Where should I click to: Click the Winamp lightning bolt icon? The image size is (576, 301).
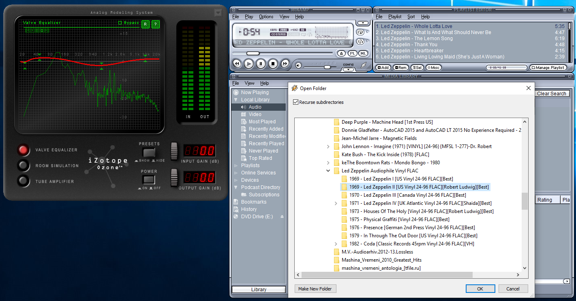click(x=364, y=65)
